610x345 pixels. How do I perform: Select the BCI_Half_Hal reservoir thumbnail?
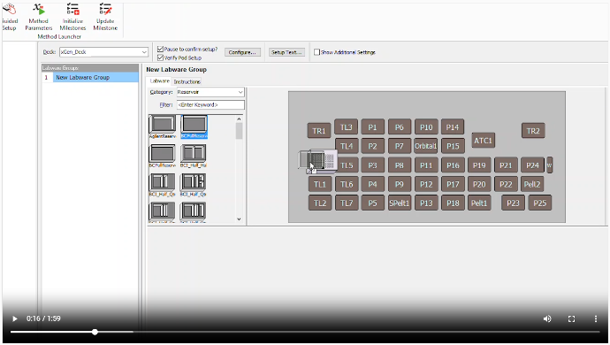click(194, 156)
